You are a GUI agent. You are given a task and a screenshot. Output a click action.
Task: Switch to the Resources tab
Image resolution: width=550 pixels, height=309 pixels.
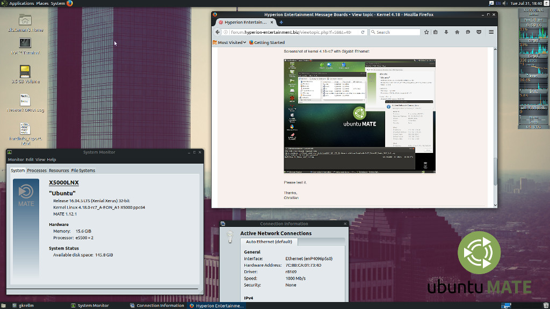pyautogui.click(x=59, y=171)
